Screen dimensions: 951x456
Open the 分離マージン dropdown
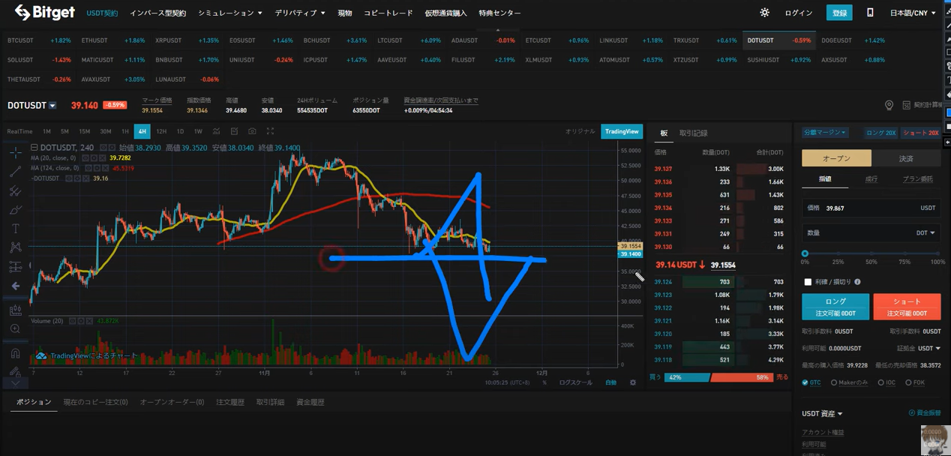(824, 133)
